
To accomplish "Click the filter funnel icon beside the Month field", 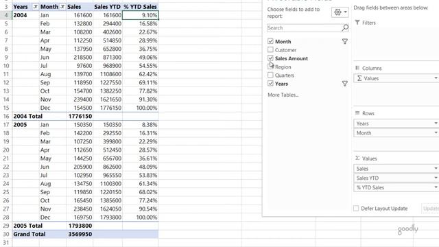I will pos(344,41).
